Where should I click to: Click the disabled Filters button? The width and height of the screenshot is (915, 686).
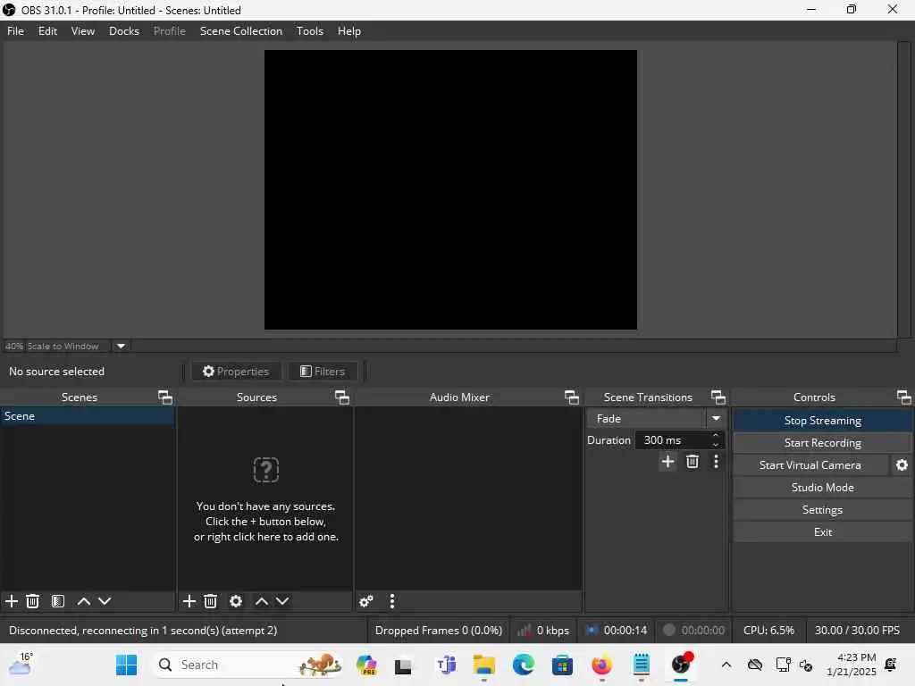pos(323,371)
